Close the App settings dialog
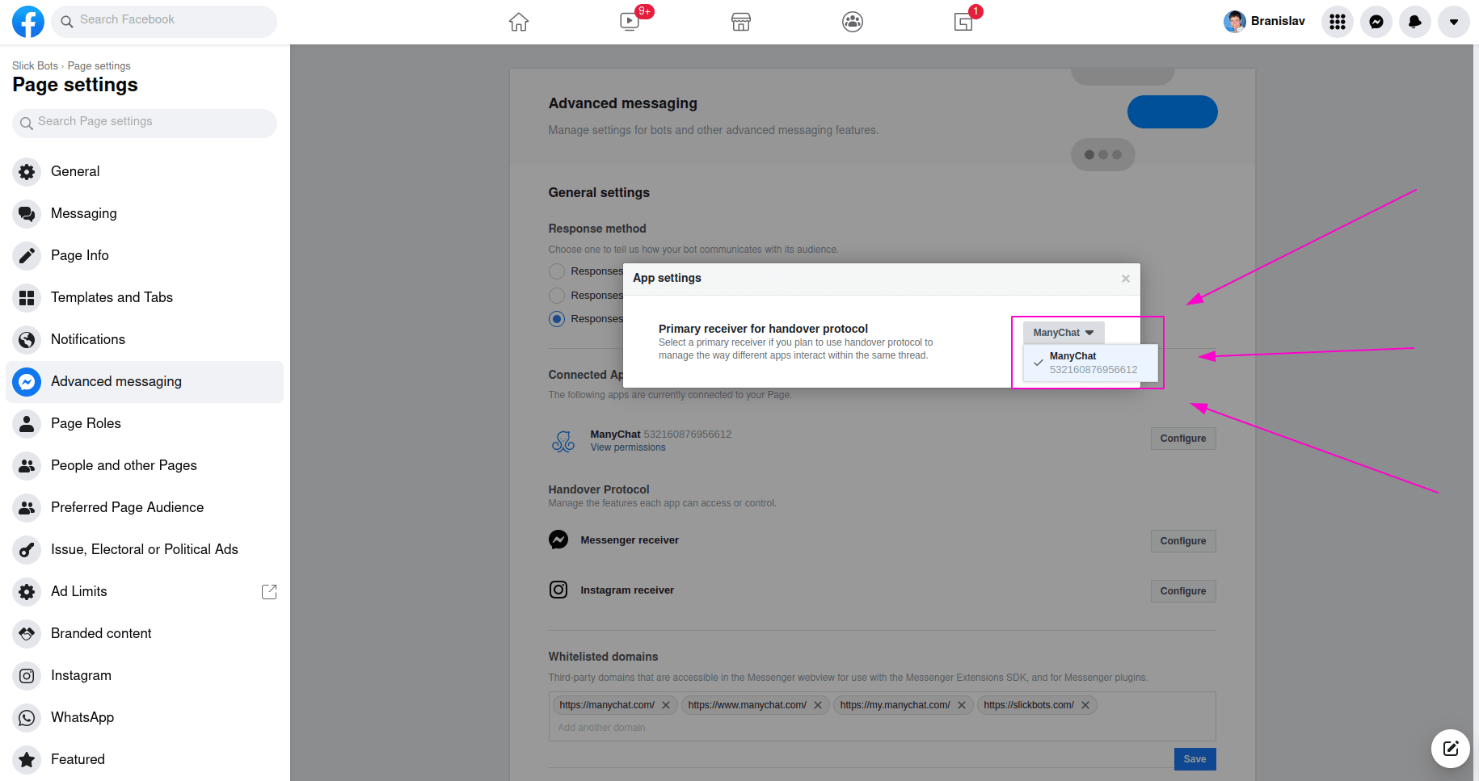This screenshot has height=781, width=1479. 1125,279
